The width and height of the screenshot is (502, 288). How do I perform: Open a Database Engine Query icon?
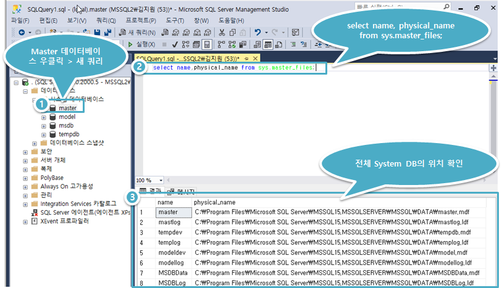click(165, 32)
